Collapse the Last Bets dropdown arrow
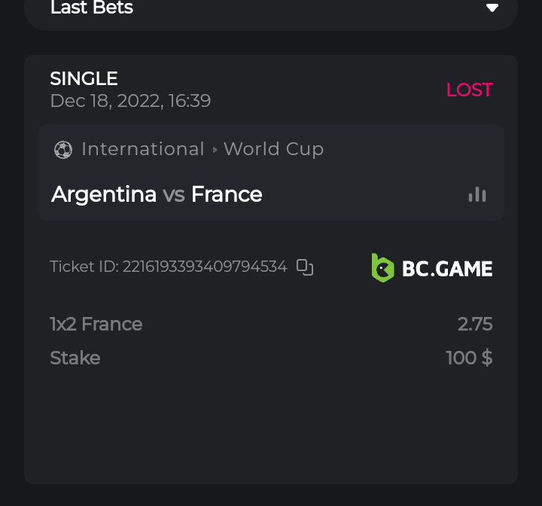Image resolution: width=542 pixels, height=506 pixels. coord(492,8)
